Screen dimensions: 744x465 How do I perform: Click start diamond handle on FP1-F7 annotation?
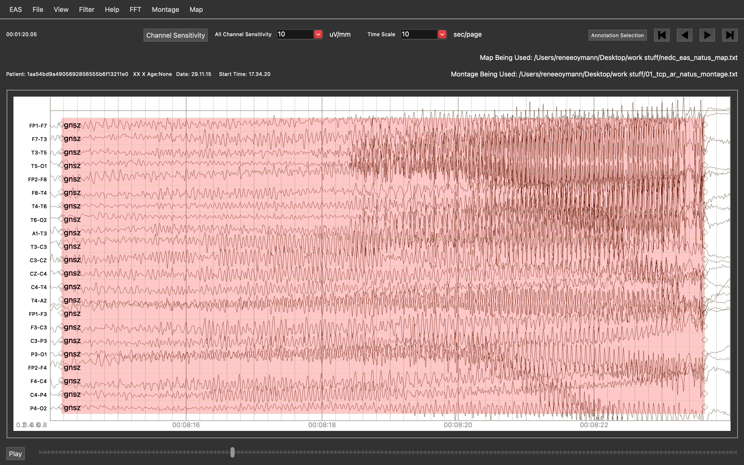click(x=61, y=125)
